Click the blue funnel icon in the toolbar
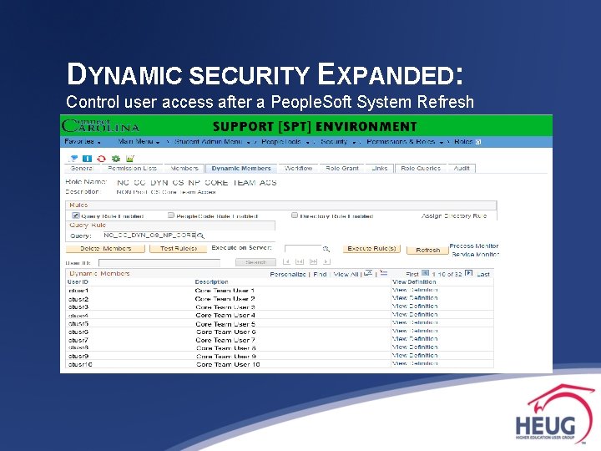 pyautogui.click(x=73, y=159)
